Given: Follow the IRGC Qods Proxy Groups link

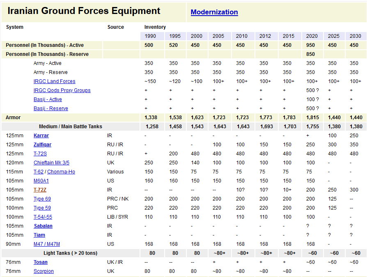Looking at the screenshot, I should [62, 90].
